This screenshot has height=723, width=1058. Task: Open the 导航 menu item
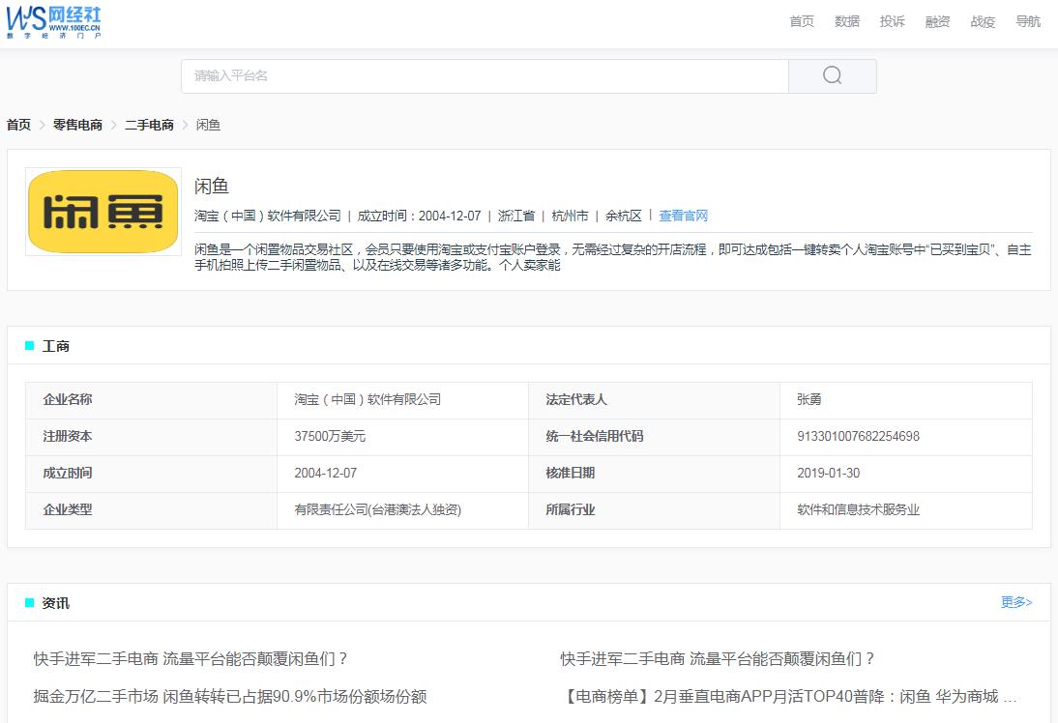click(x=1028, y=21)
